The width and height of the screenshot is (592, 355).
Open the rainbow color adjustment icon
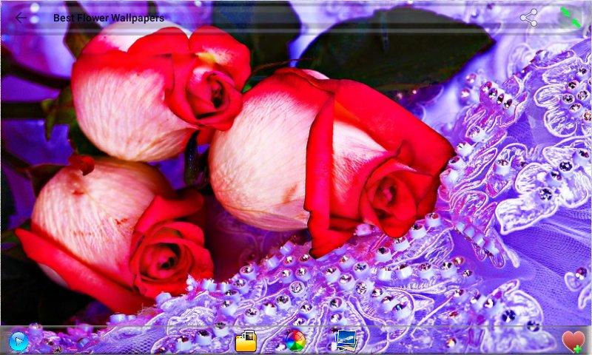click(x=295, y=341)
